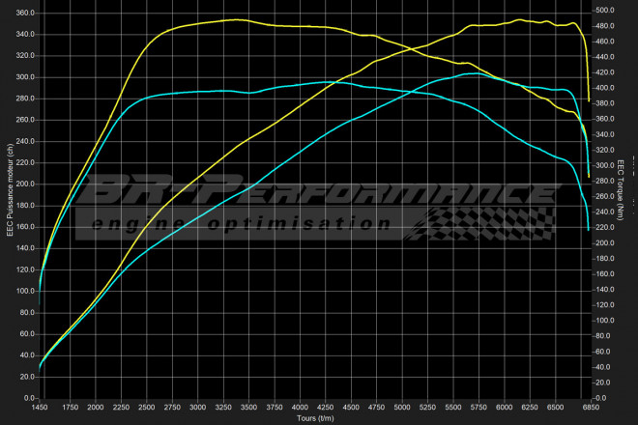Click the cyan curve's peak near 5750 rpm
Screen dimensions: 638x425
coord(471,73)
